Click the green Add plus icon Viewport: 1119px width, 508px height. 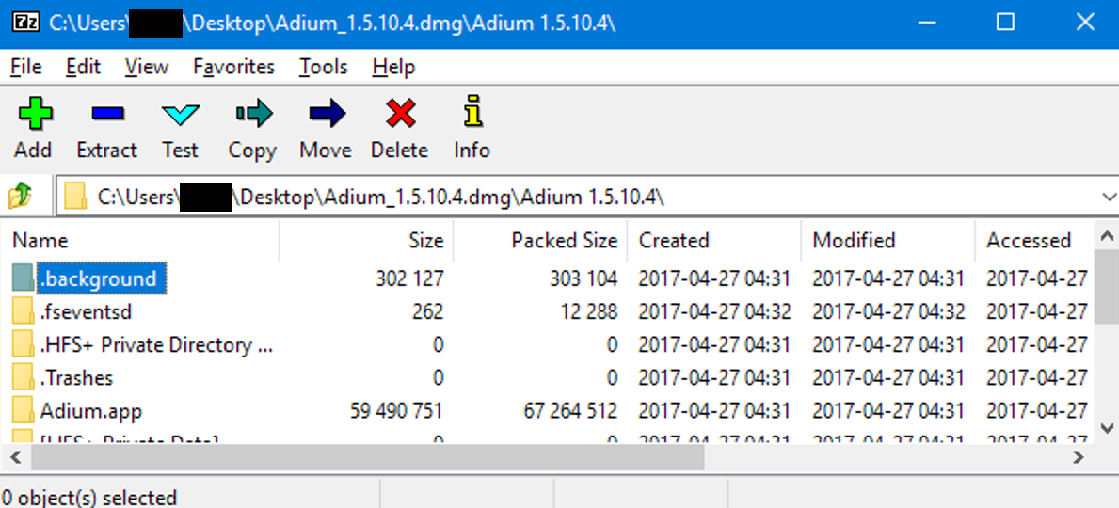coord(34,115)
